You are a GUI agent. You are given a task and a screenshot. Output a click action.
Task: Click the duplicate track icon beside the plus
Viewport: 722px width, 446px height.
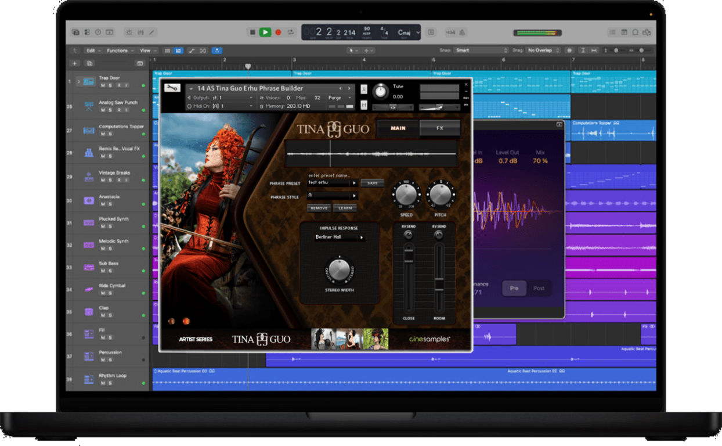pyautogui.click(x=89, y=63)
